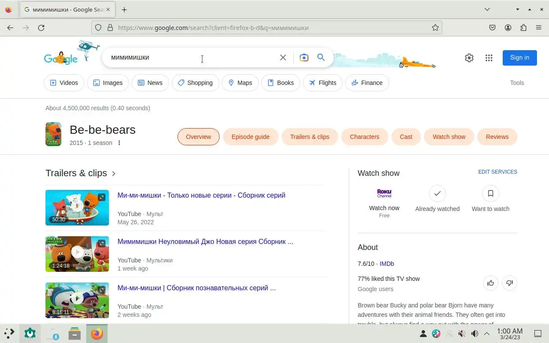Image resolution: width=549 pixels, height=343 pixels.
Task: Click the user tray icon
Action: (423, 334)
